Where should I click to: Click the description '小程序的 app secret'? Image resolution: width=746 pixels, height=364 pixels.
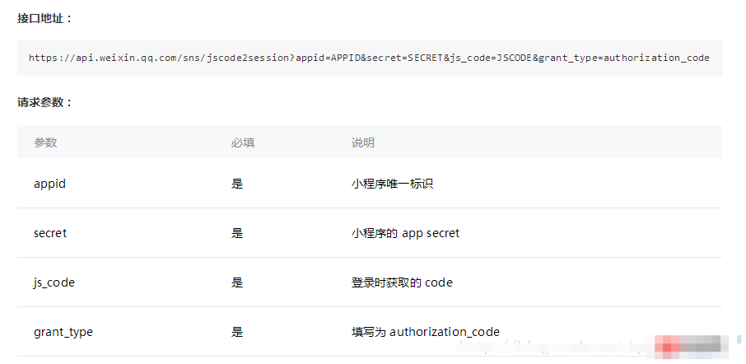point(405,233)
